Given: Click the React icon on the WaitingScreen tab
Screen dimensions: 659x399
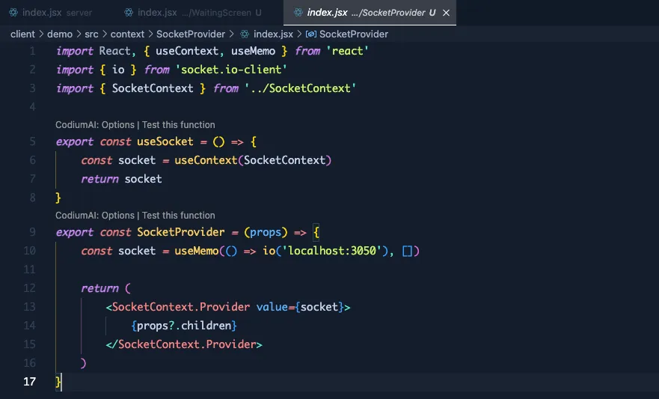Looking at the screenshot, I should 129,13.
